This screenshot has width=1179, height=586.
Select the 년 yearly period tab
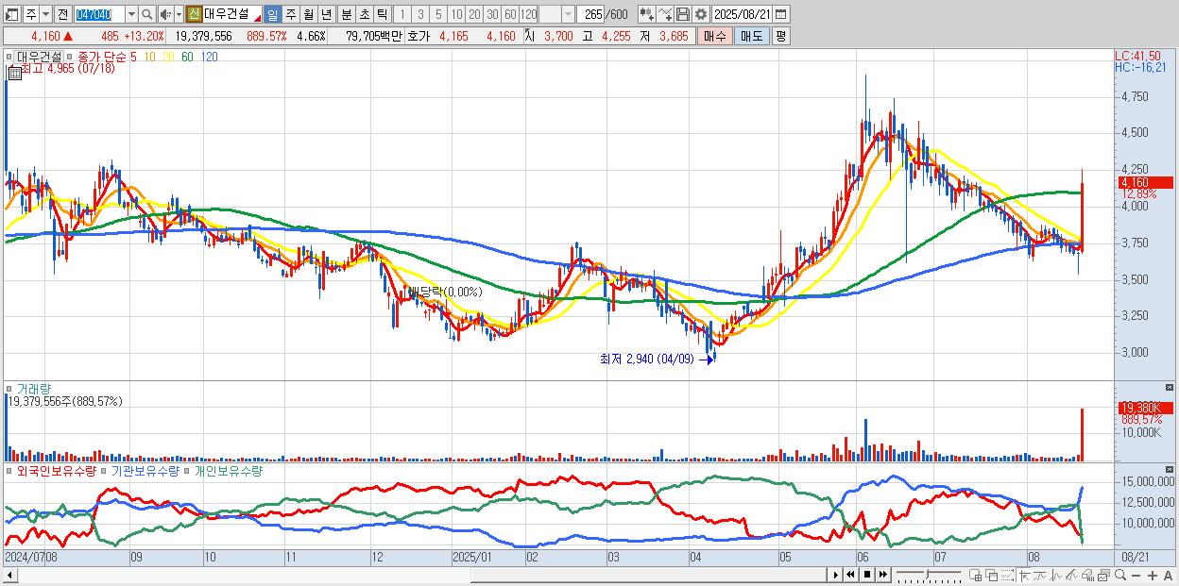[x=326, y=14]
